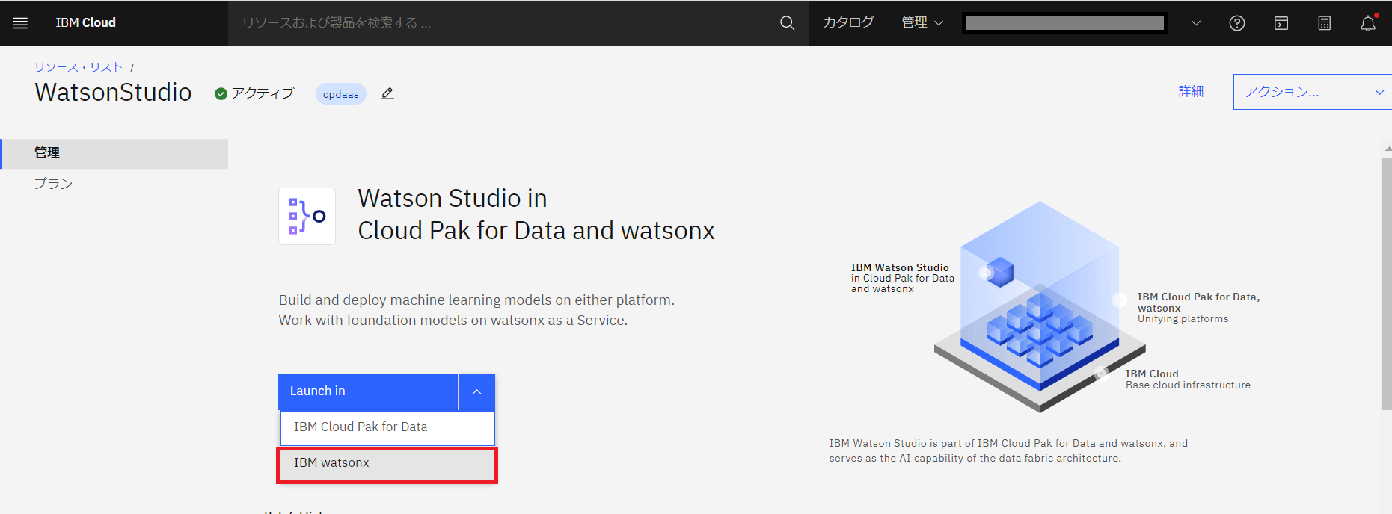Click the IBM Cloud home logo
The height and width of the screenshot is (514, 1392).
coord(85,23)
